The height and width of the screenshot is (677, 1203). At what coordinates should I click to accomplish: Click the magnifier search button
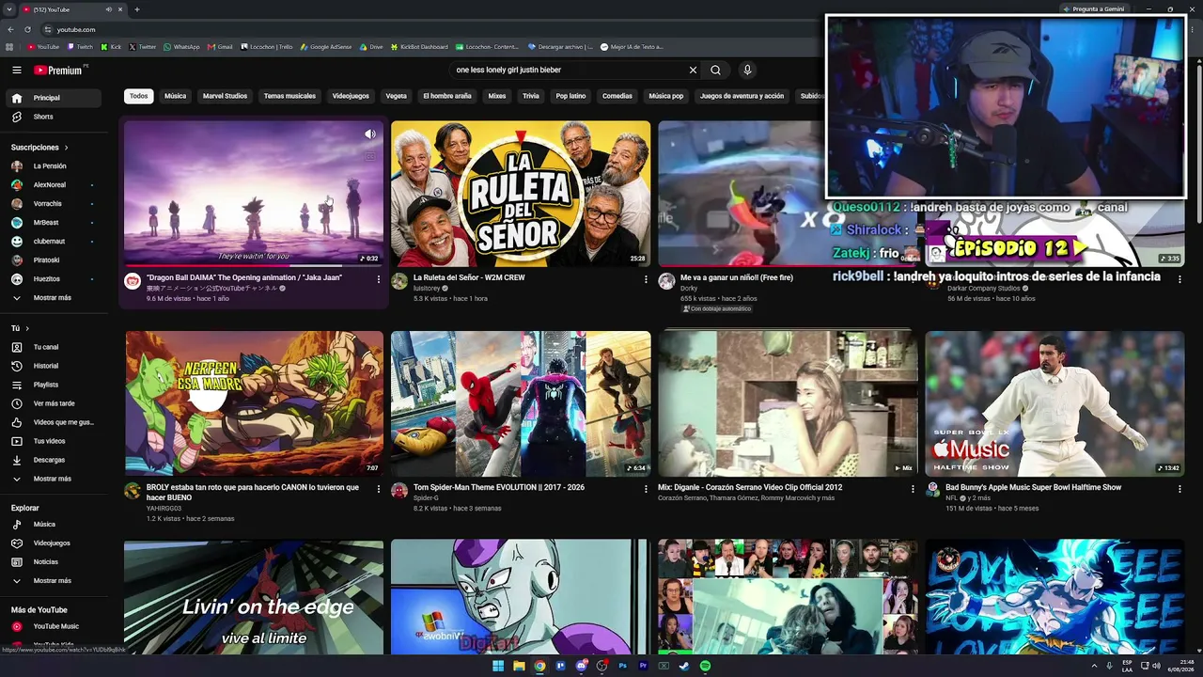point(715,70)
